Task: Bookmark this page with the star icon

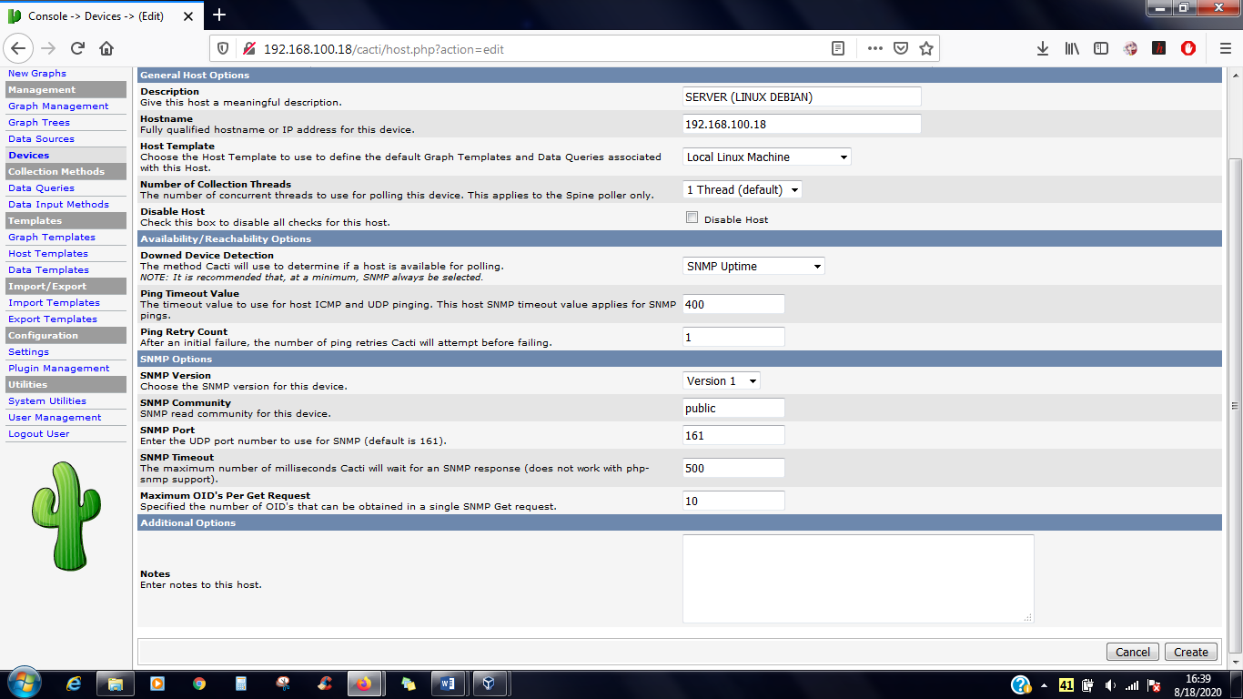Action: coord(926,49)
